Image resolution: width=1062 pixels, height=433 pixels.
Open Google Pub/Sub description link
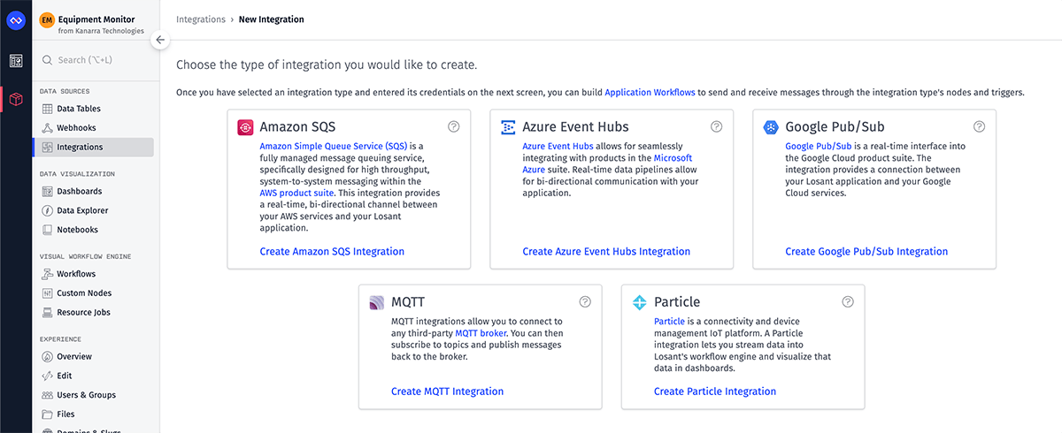[819, 146]
